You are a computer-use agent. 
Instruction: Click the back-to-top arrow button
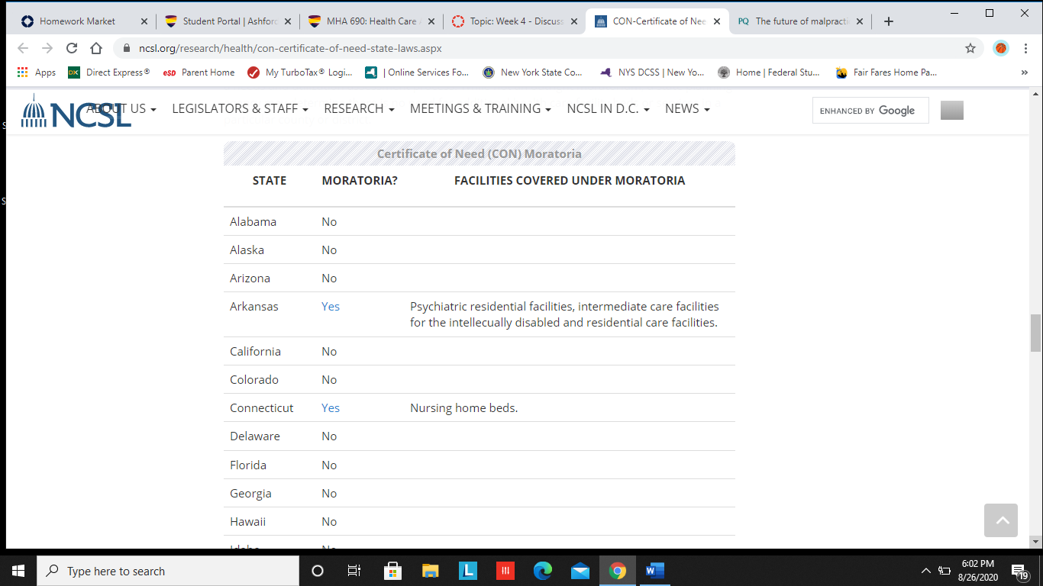pos(1001,520)
